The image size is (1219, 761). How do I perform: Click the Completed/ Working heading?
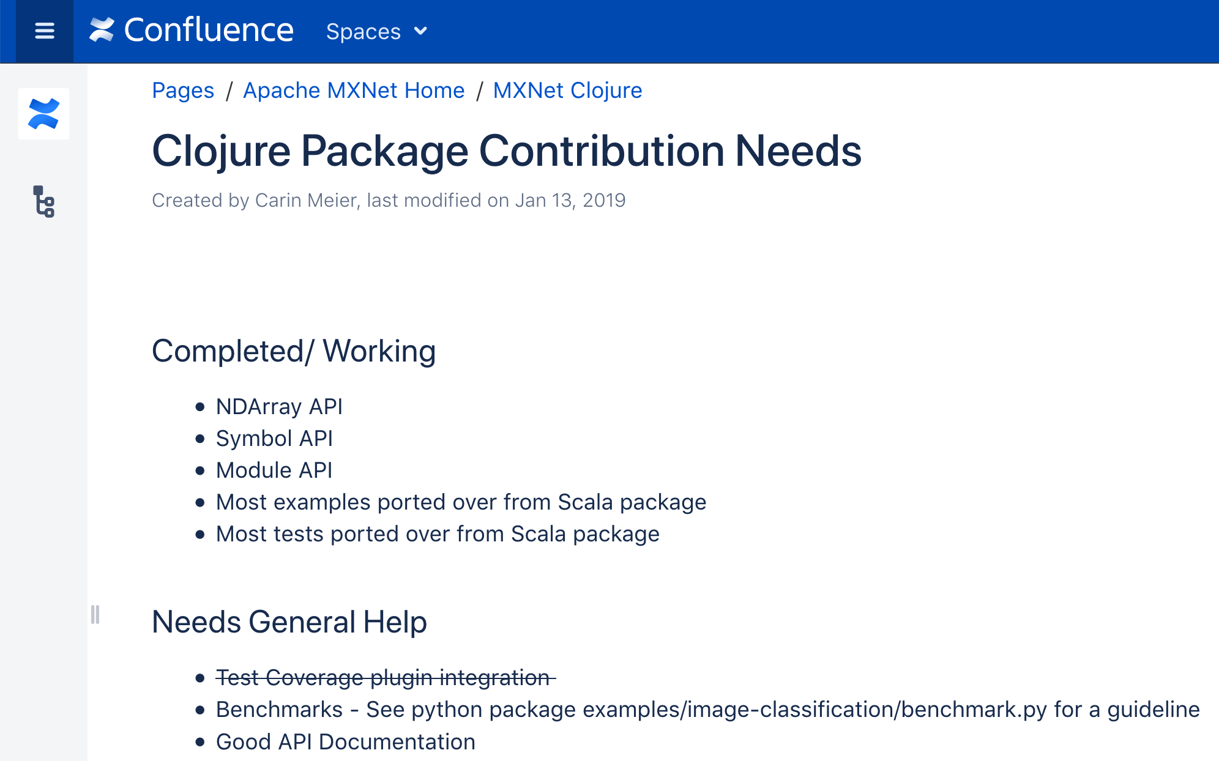[294, 351]
